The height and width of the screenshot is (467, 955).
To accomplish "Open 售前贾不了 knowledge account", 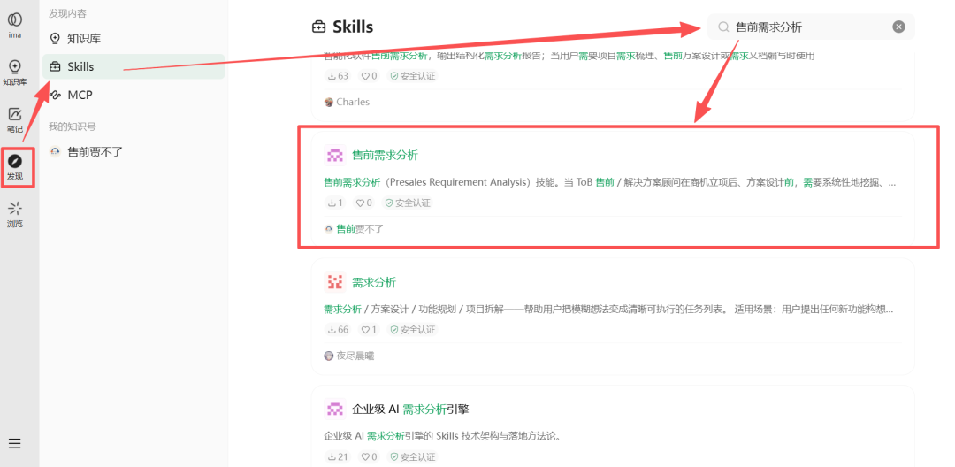I will tap(134, 151).
